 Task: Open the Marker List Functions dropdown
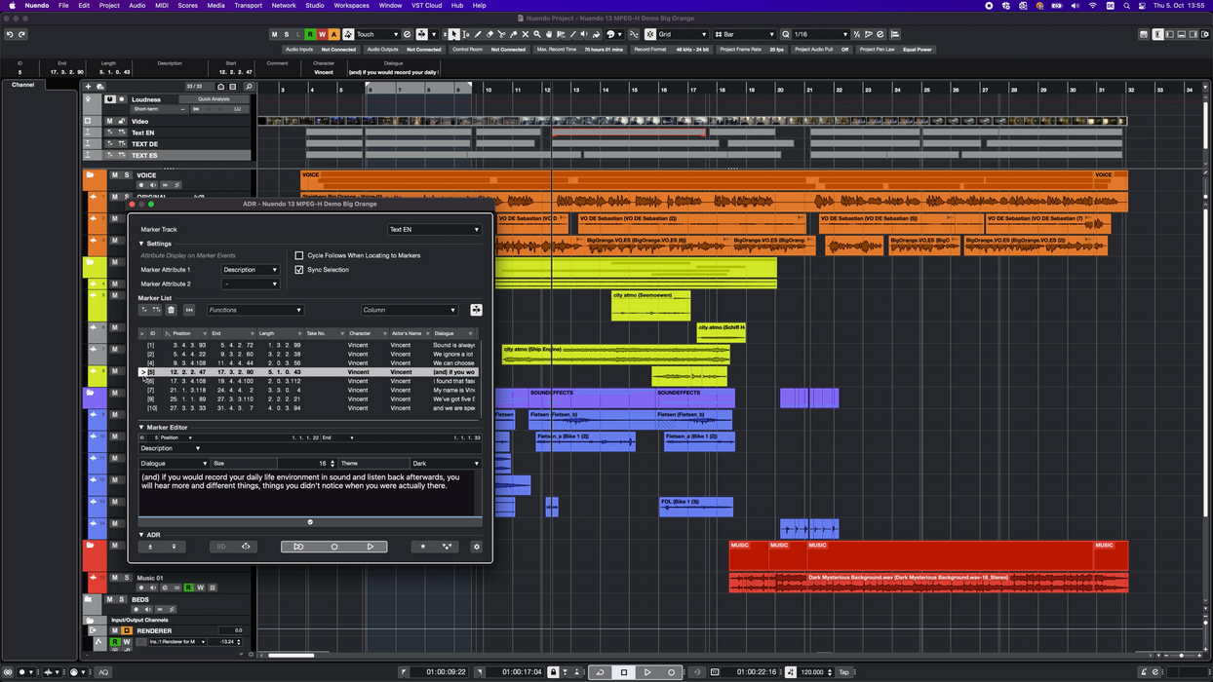tap(254, 310)
